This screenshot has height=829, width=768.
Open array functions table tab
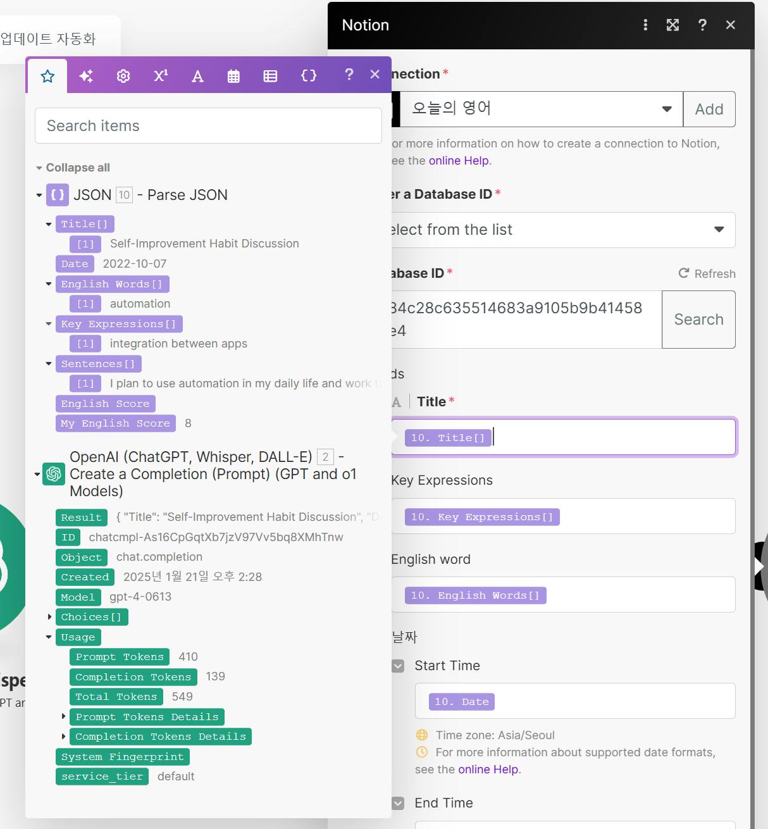click(x=270, y=76)
